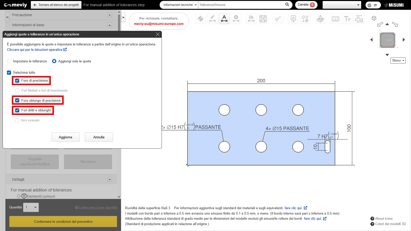Click the Aggiorna button
Image resolution: width=411 pixels, height=231 pixels.
pyautogui.click(x=66, y=137)
